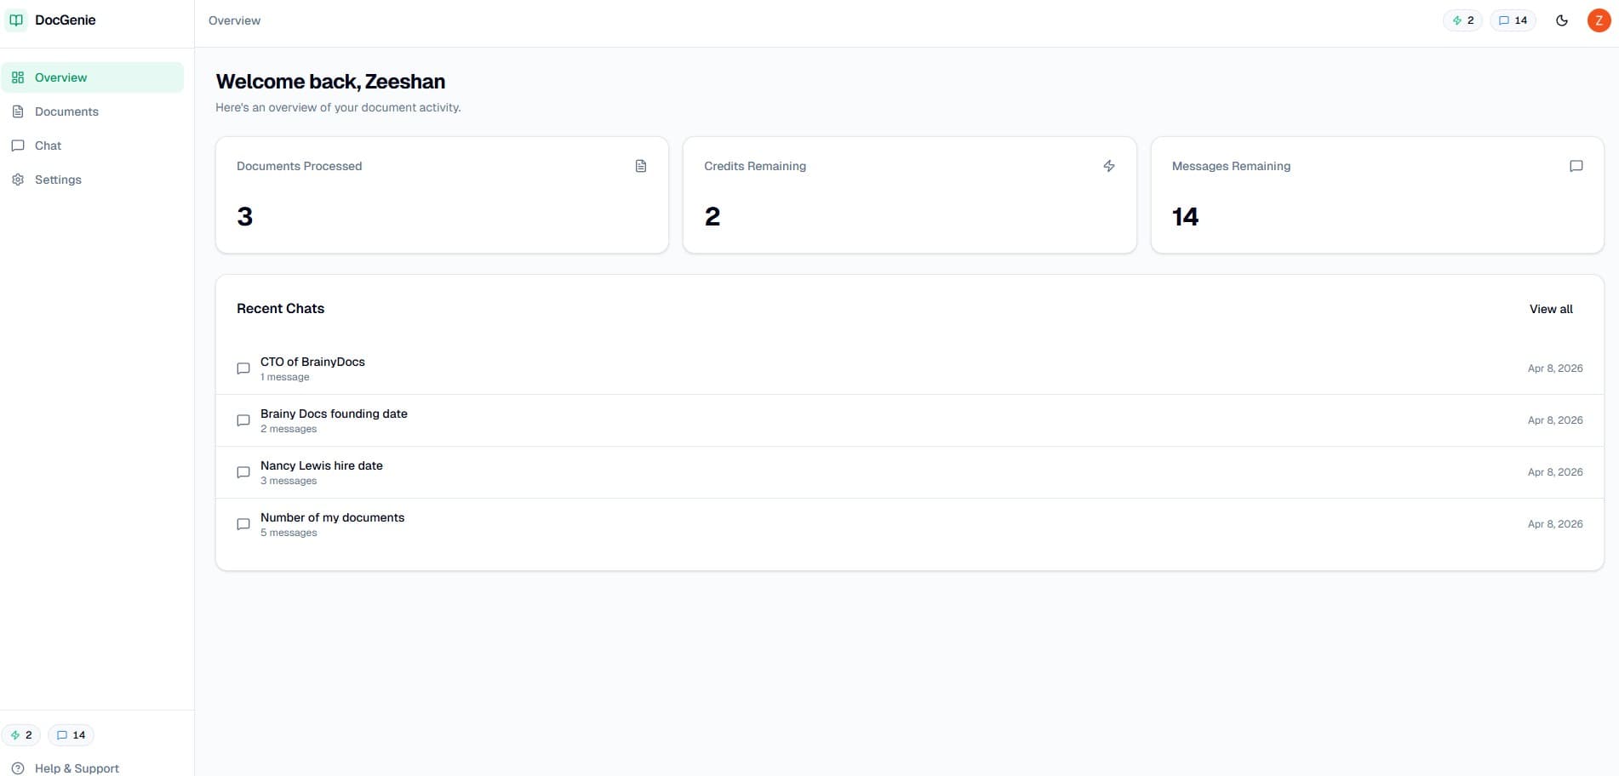Click the Credits Remaining value 2

712,217
